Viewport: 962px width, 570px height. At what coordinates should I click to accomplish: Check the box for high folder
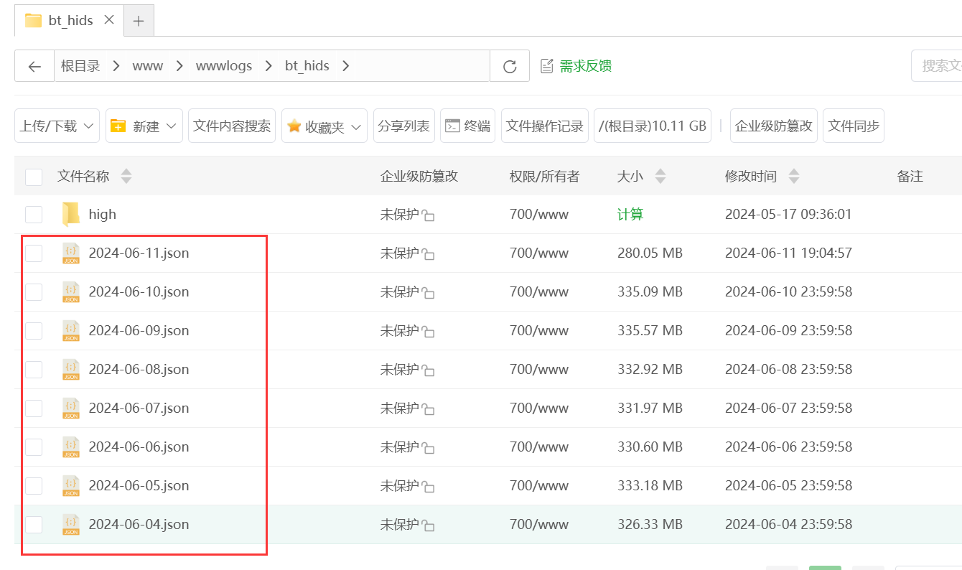(34, 214)
